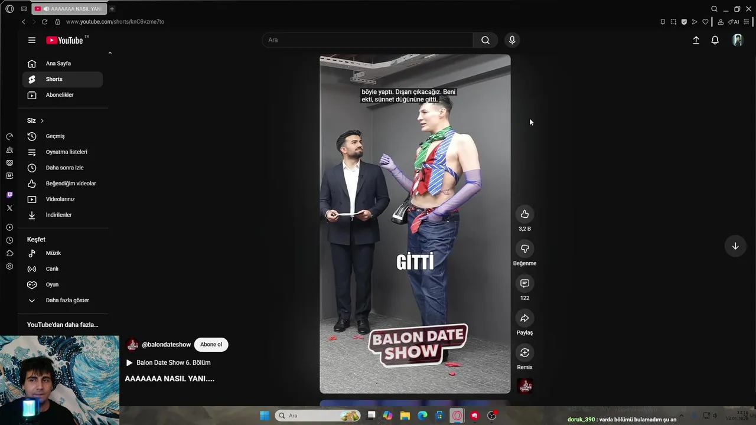Go to the next short arrow

(735, 246)
